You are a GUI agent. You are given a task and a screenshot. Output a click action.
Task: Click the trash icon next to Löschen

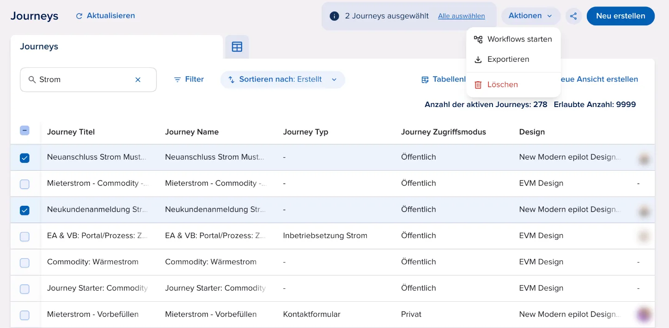[x=478, y=85]
